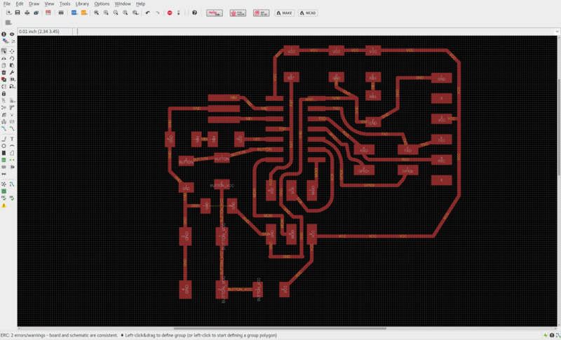Click the Undo arrow
The width and height of the screenshot is (561, 340).
point(147,13)
